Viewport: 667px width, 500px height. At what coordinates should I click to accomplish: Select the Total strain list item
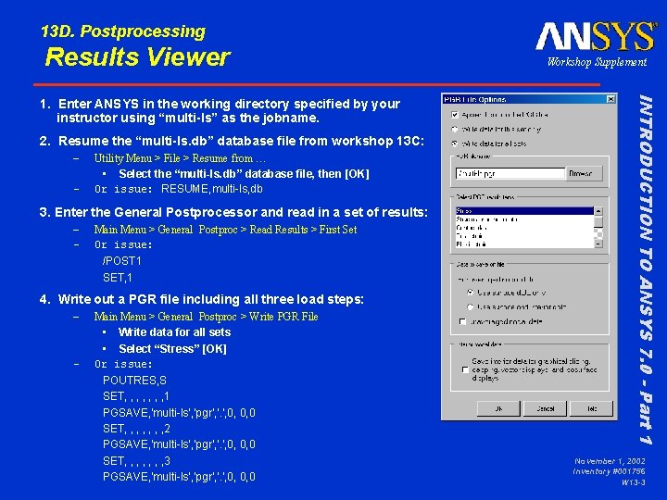pos(524,235)
